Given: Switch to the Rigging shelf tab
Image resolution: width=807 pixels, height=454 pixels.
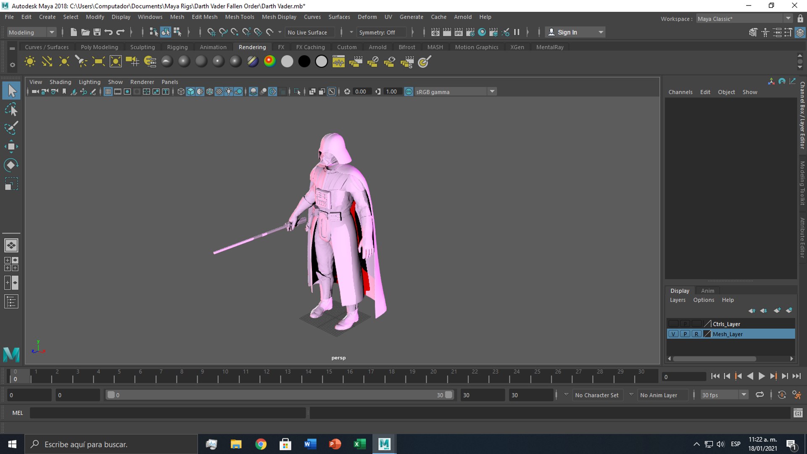Looking at the screenshot, I should pos(177,47).
